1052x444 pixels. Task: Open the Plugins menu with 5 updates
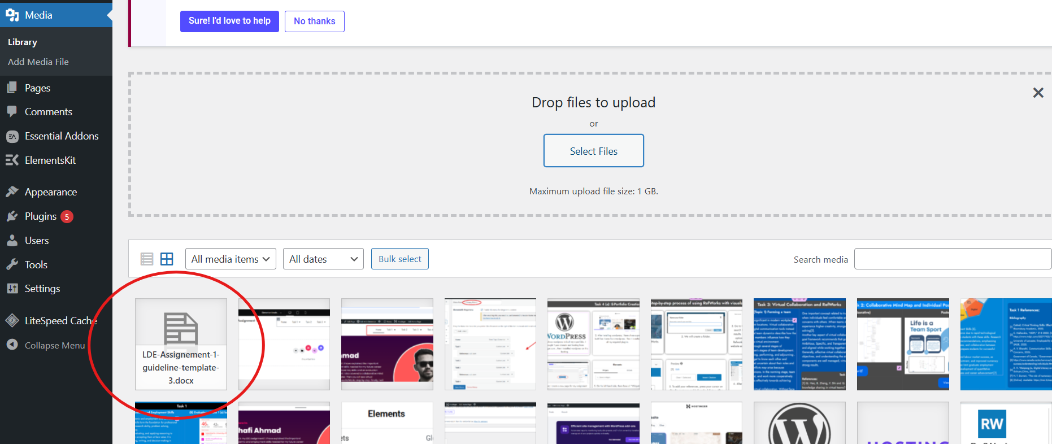[x=41, y=216]
